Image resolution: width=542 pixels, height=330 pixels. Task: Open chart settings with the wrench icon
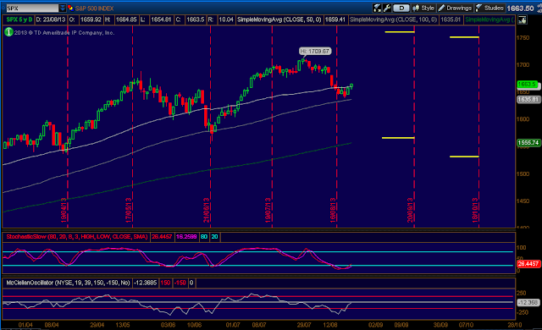(x=387, y=8)
